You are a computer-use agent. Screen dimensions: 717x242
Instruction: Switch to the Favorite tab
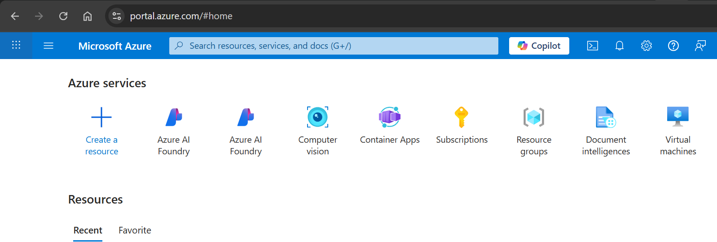coord(135,230)
